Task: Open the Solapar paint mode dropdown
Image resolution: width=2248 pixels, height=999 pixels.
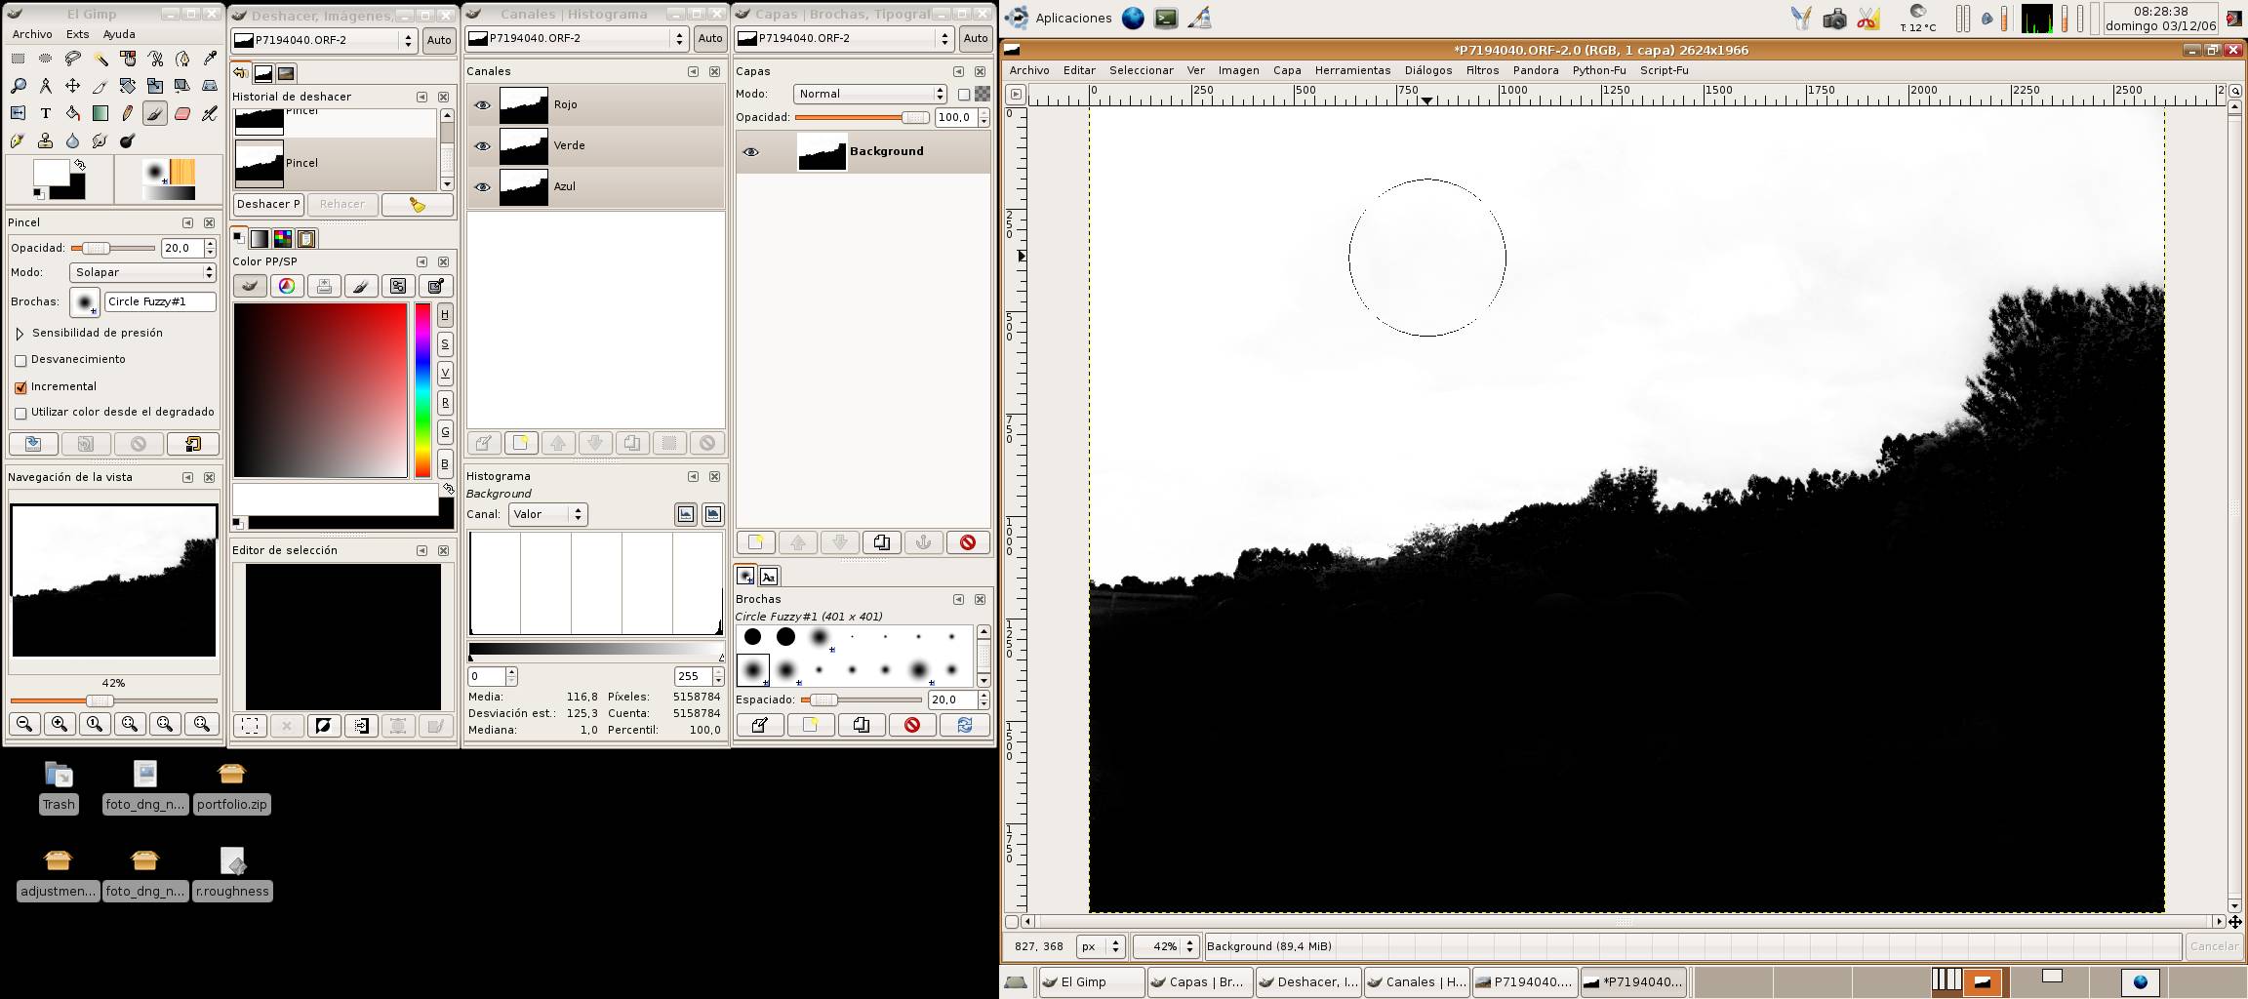Action: (x=142, y=272)
